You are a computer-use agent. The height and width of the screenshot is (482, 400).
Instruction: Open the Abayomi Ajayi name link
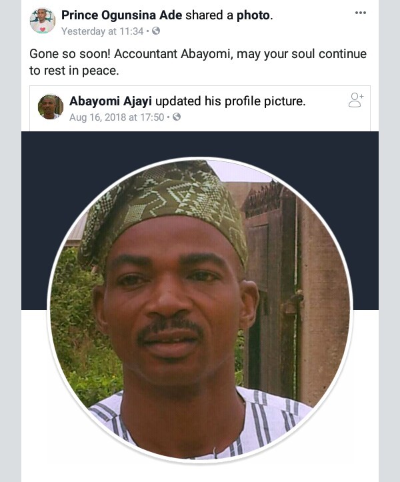[110, 101]
